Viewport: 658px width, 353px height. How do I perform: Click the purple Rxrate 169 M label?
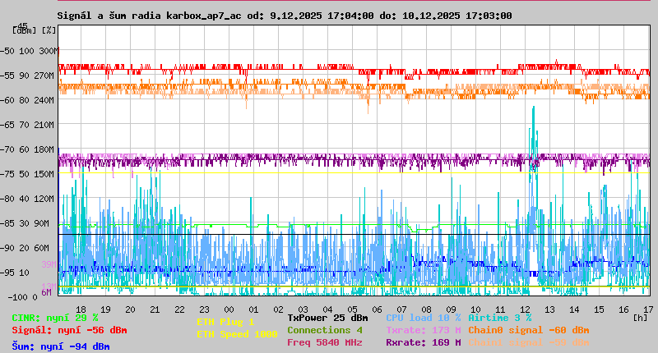point(424,342)
